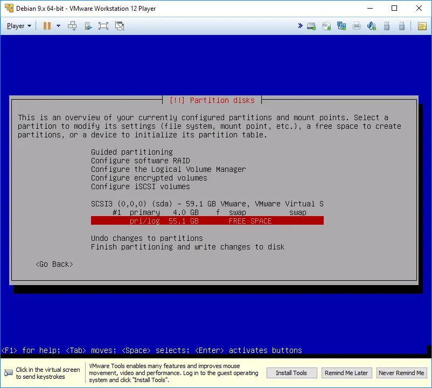The image size is (432, 388).
Task: Select Configure software RAID
Action: 140,161
